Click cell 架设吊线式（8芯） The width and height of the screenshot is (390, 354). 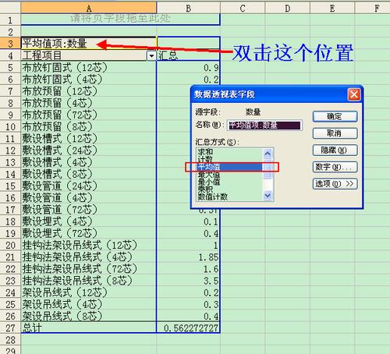pos(89,317)
